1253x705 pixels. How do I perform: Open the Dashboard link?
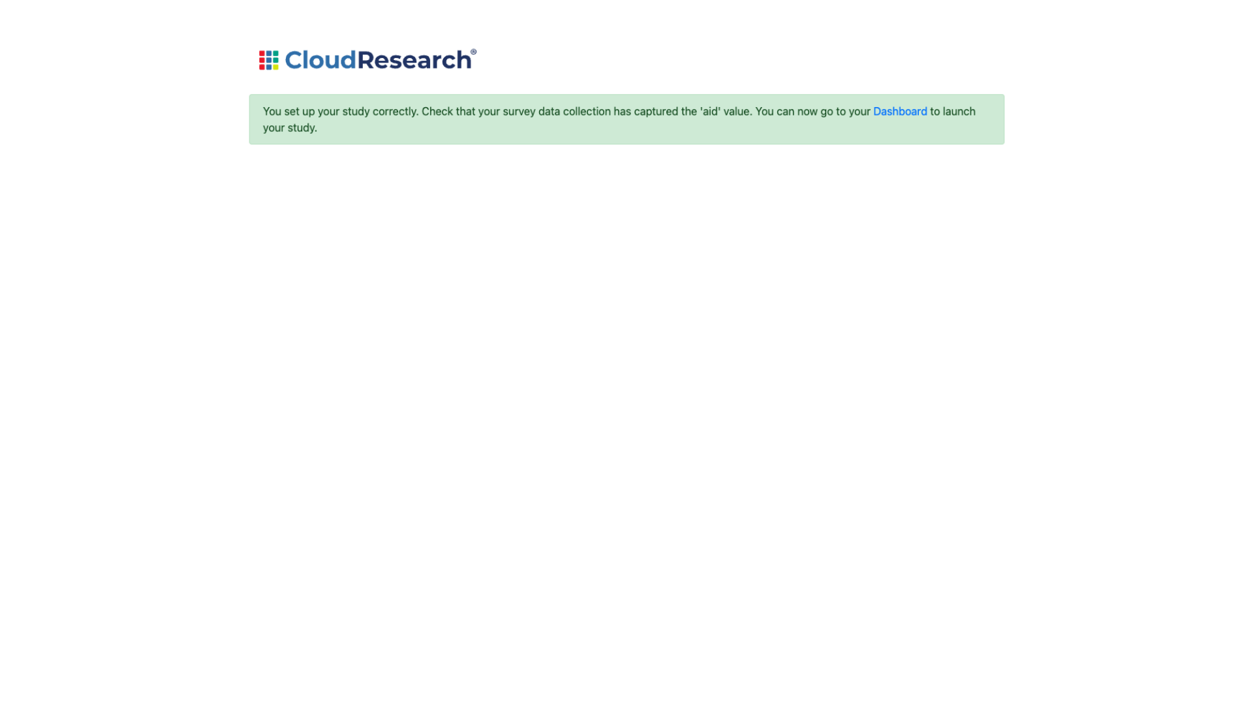pos(900,112)
